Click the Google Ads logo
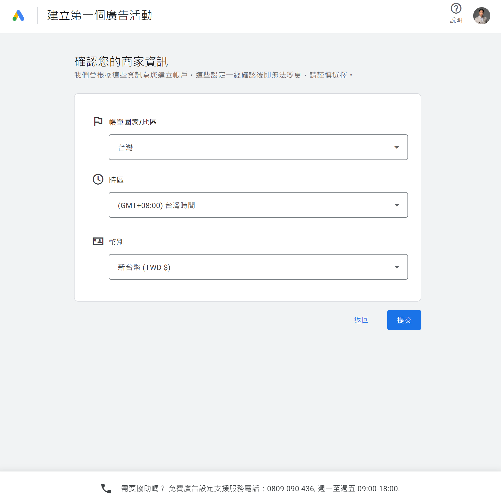This screenshot has width=501, height=503. point(18,16)
